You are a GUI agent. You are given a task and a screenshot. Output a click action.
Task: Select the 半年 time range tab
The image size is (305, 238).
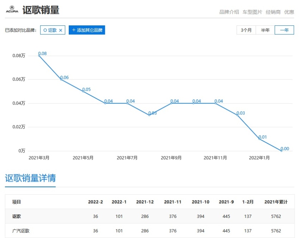click(265, 30)
